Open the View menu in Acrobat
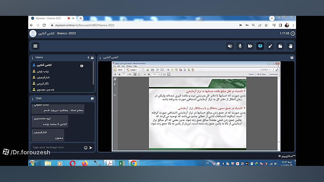This screenshot has height=182, width=324. [123, 66]
